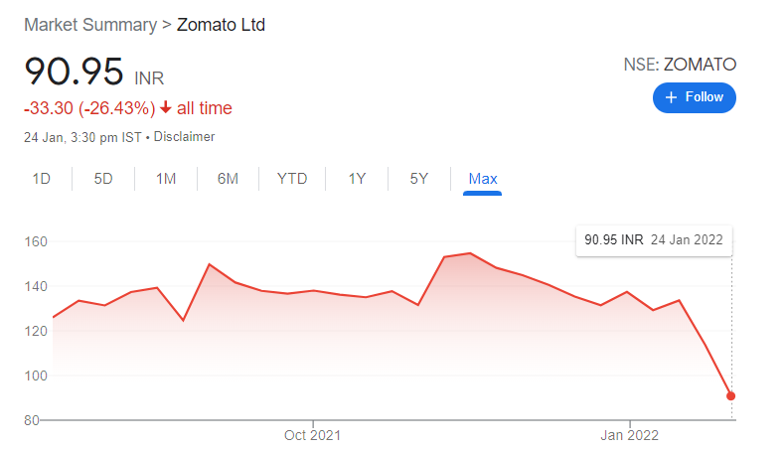Click the Zomato Ltd title
This screenshot has width=784, height=451.
(221, 25)
